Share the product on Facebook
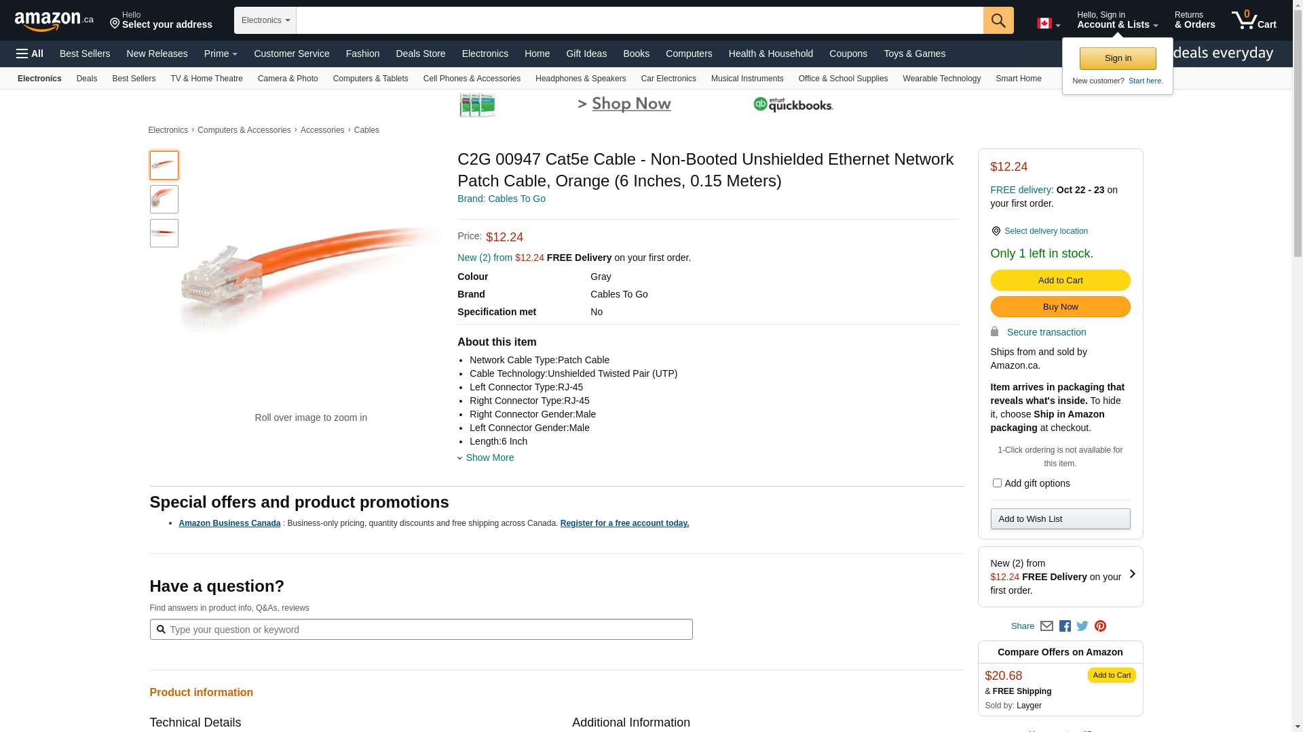1303x732 pixels. pyautogui.click(x=1065, y=626)
